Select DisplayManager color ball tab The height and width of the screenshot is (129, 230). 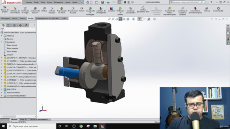pyautogui.click(x=26, y=25)
